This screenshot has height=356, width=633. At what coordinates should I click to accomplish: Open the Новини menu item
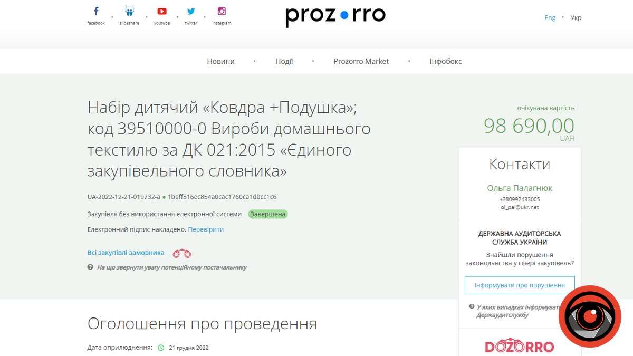click(x=220, y=61)
